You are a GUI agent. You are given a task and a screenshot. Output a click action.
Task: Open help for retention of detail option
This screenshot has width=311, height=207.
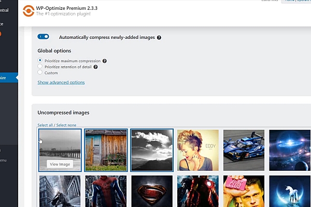coord(95,67)
